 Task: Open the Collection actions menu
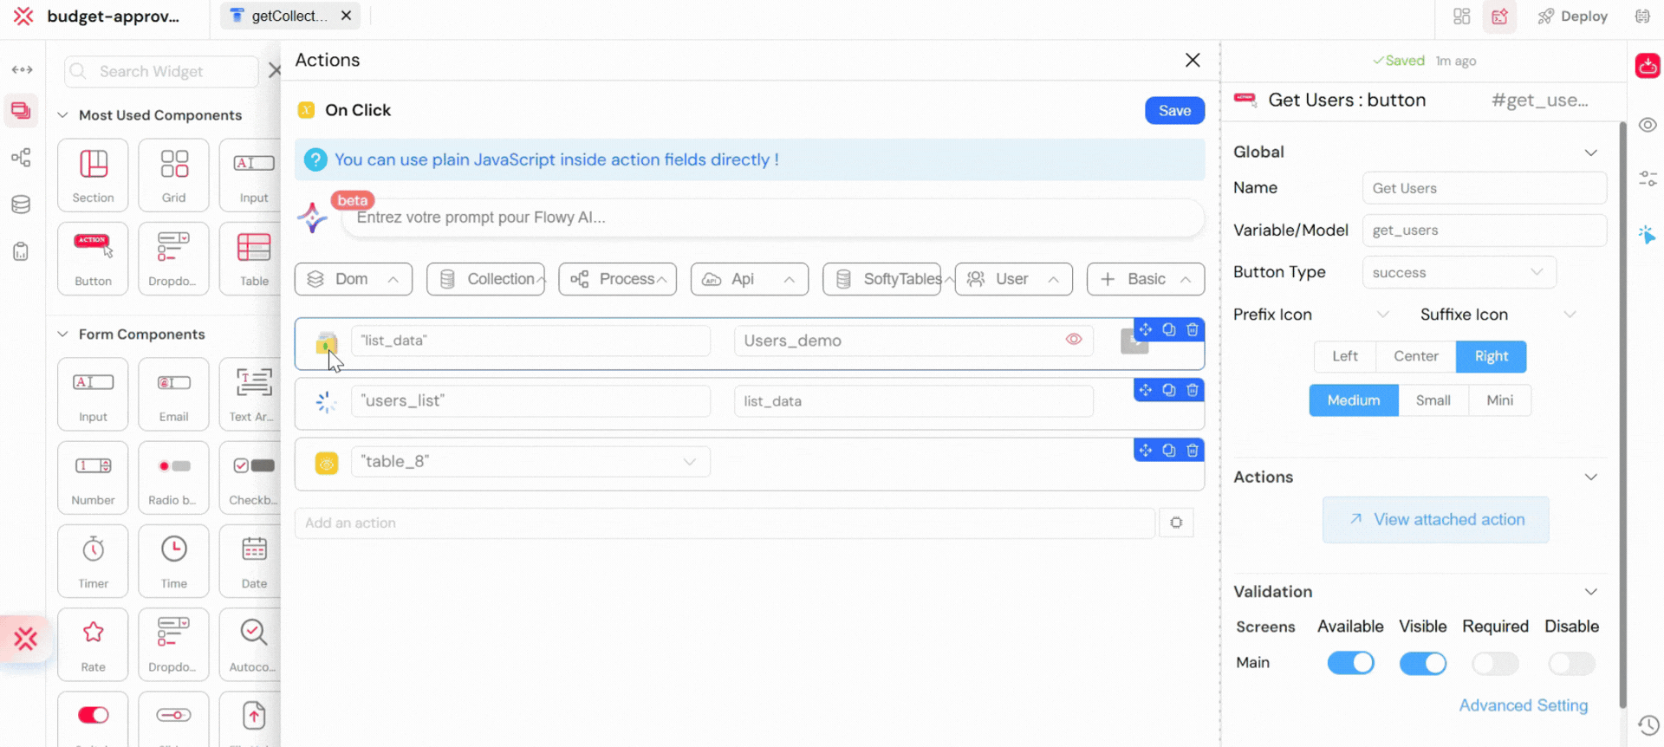485,279
